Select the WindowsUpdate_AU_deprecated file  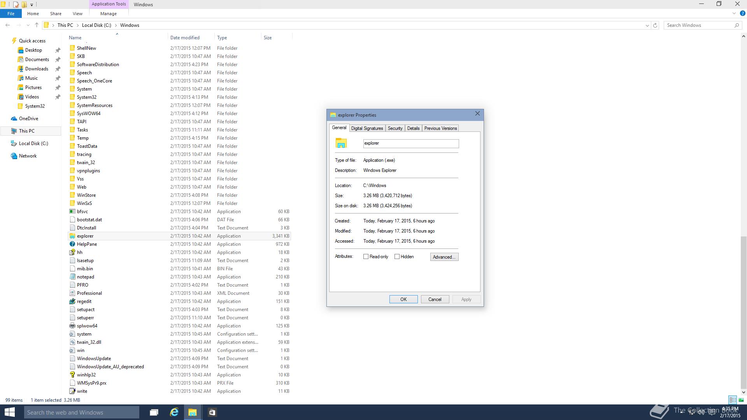pos(180,367)
